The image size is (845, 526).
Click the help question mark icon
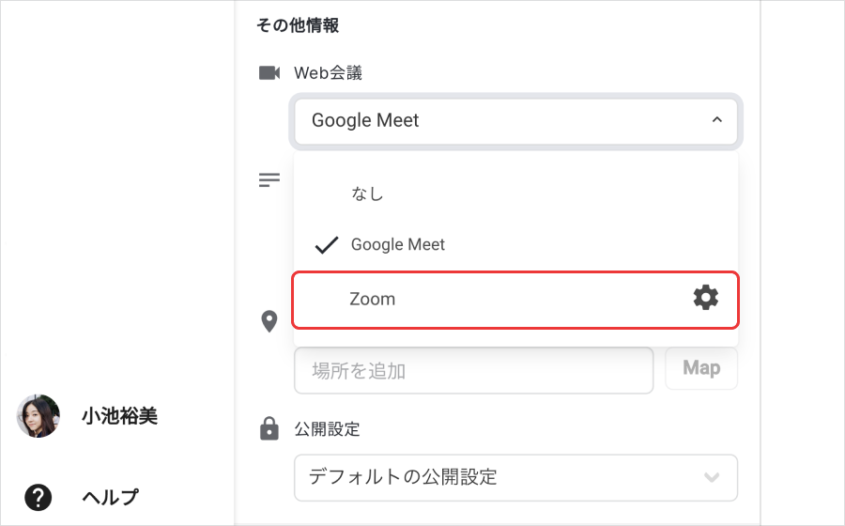38,497
